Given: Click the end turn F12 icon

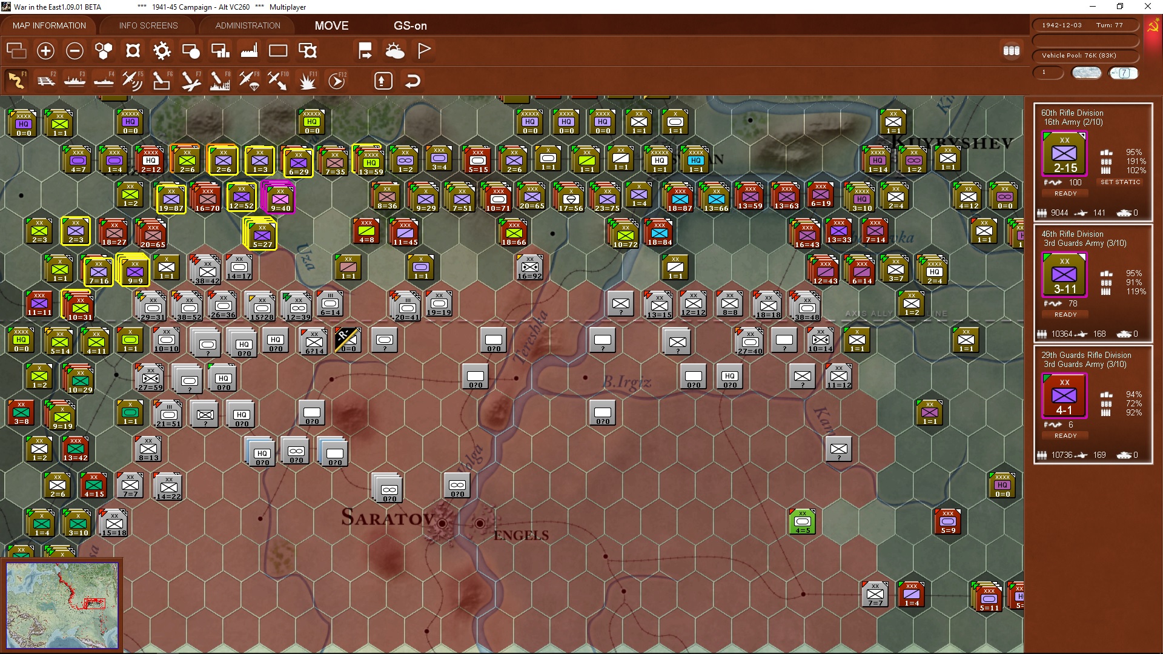Looking at the screenshot, I should [337, 81].
